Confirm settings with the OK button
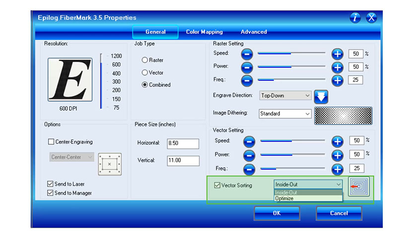Image resolution: width=412 pixels, height=235 pixels. tap(276, 213)
